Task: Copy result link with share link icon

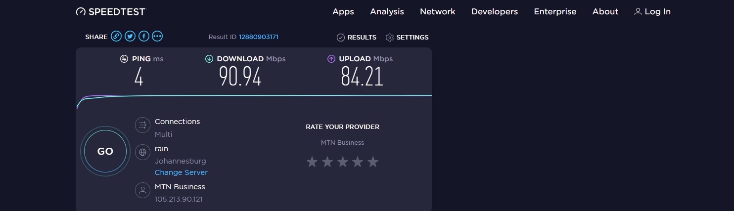Action: (116, 36)
